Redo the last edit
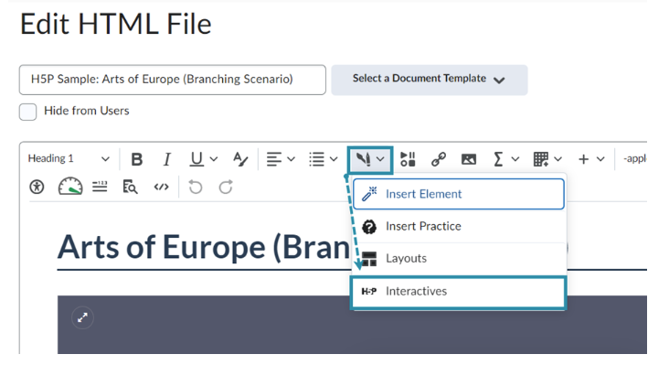This screenshot has width=669, height=365. click(226, 187)
